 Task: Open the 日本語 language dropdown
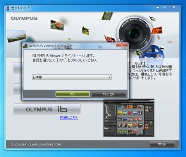pyautogui.click(x=72, y=77)
